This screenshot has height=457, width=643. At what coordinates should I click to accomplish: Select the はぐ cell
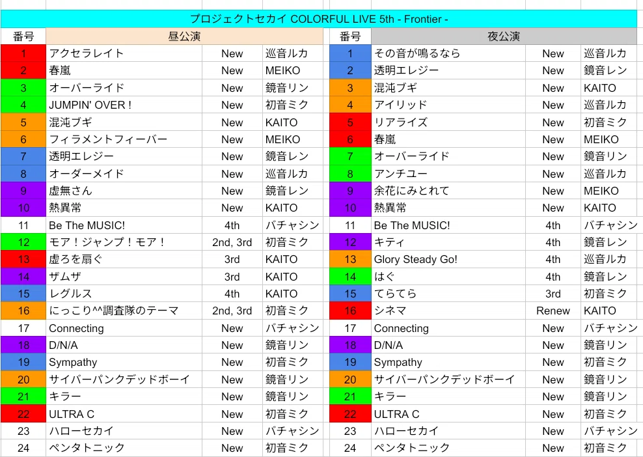click(x=448, y=277)
